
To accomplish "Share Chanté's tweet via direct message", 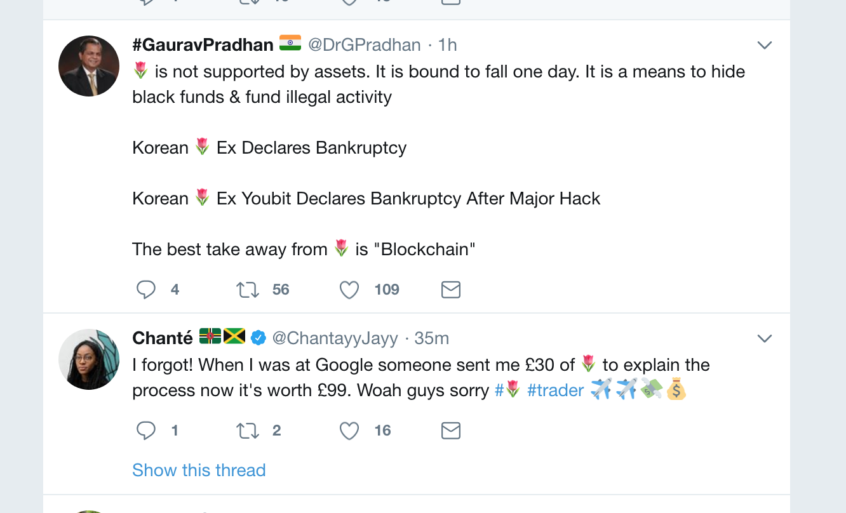I will coord(450,431).
